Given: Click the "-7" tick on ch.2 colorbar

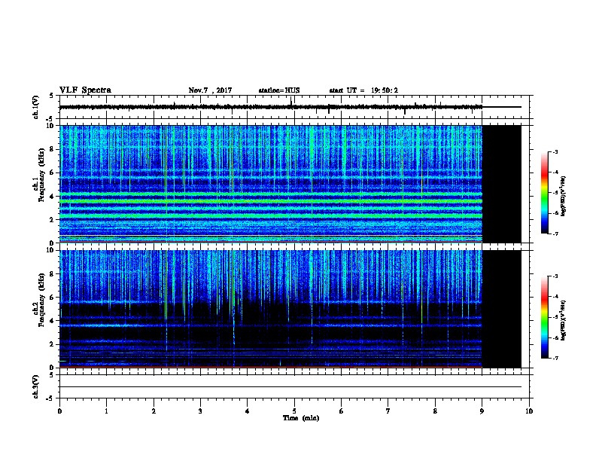Looking at the screenshot, I should [555, 359].
